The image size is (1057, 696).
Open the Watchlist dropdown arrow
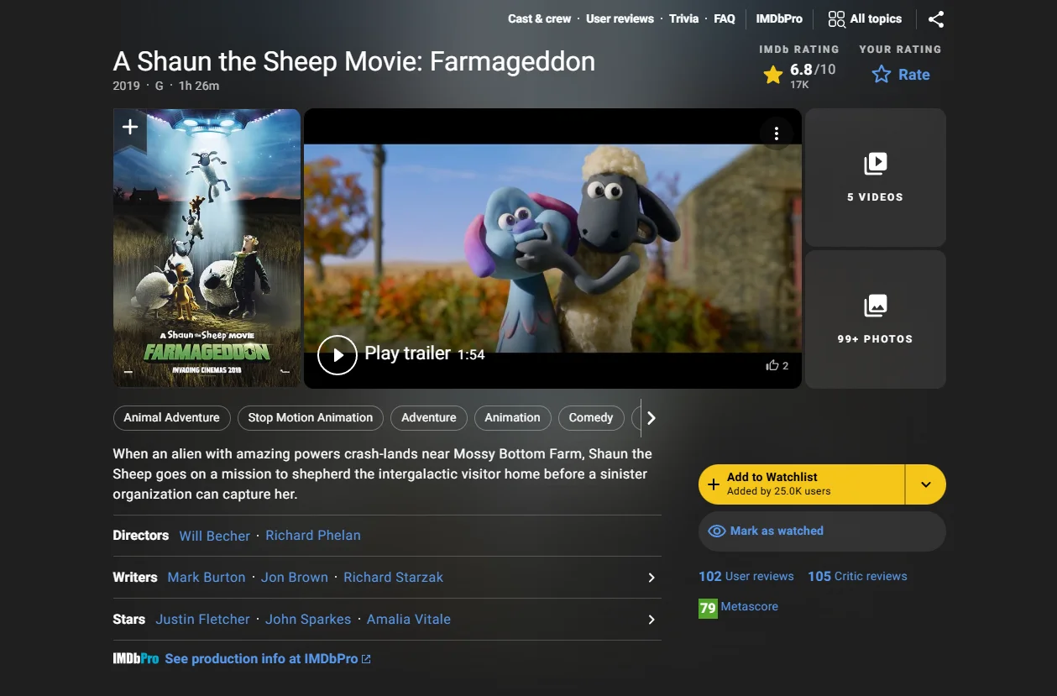coord(925,484)
